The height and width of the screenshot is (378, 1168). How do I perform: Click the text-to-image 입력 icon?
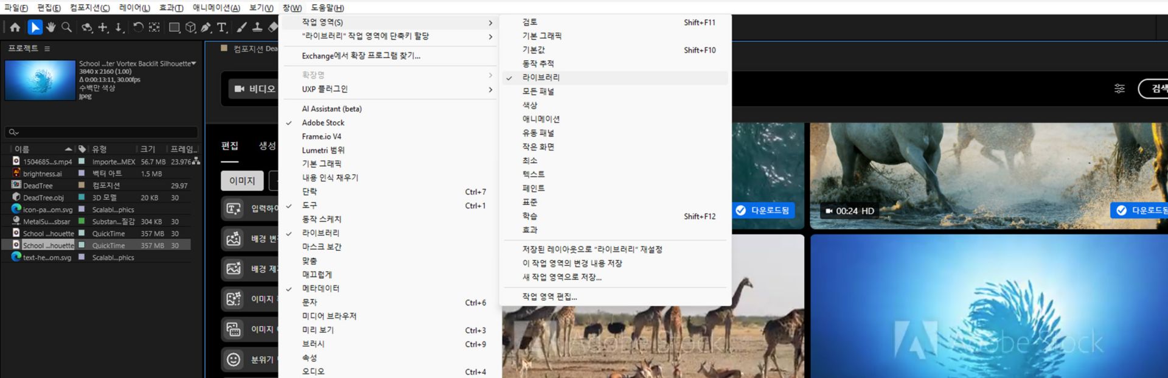point(234,209)
